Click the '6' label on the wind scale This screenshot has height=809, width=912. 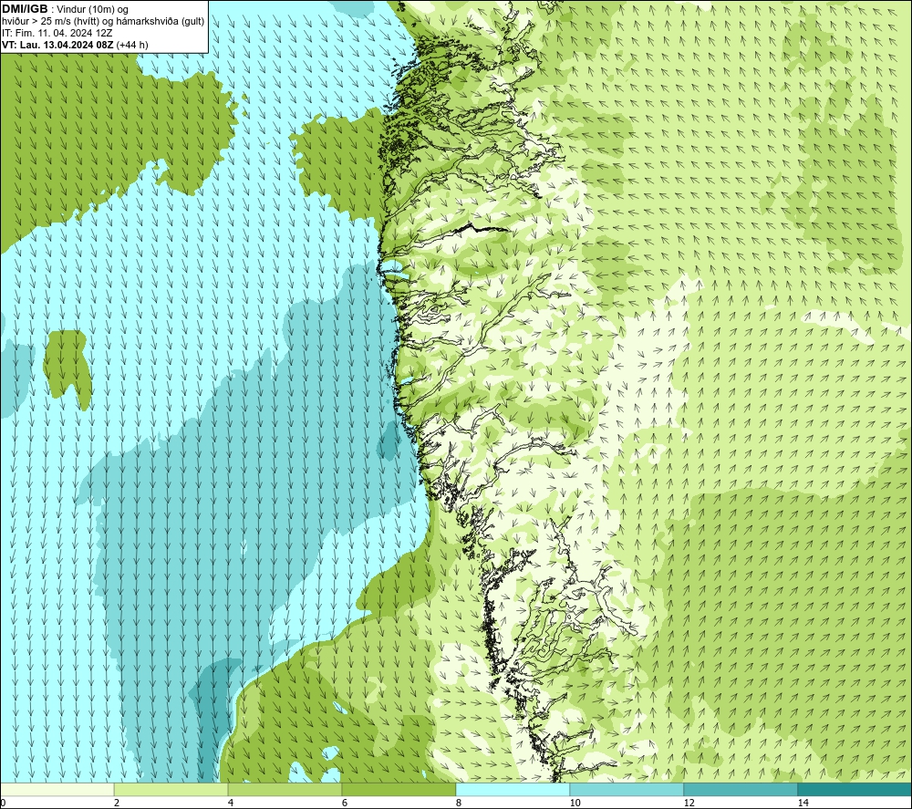[x=345, y=803]
